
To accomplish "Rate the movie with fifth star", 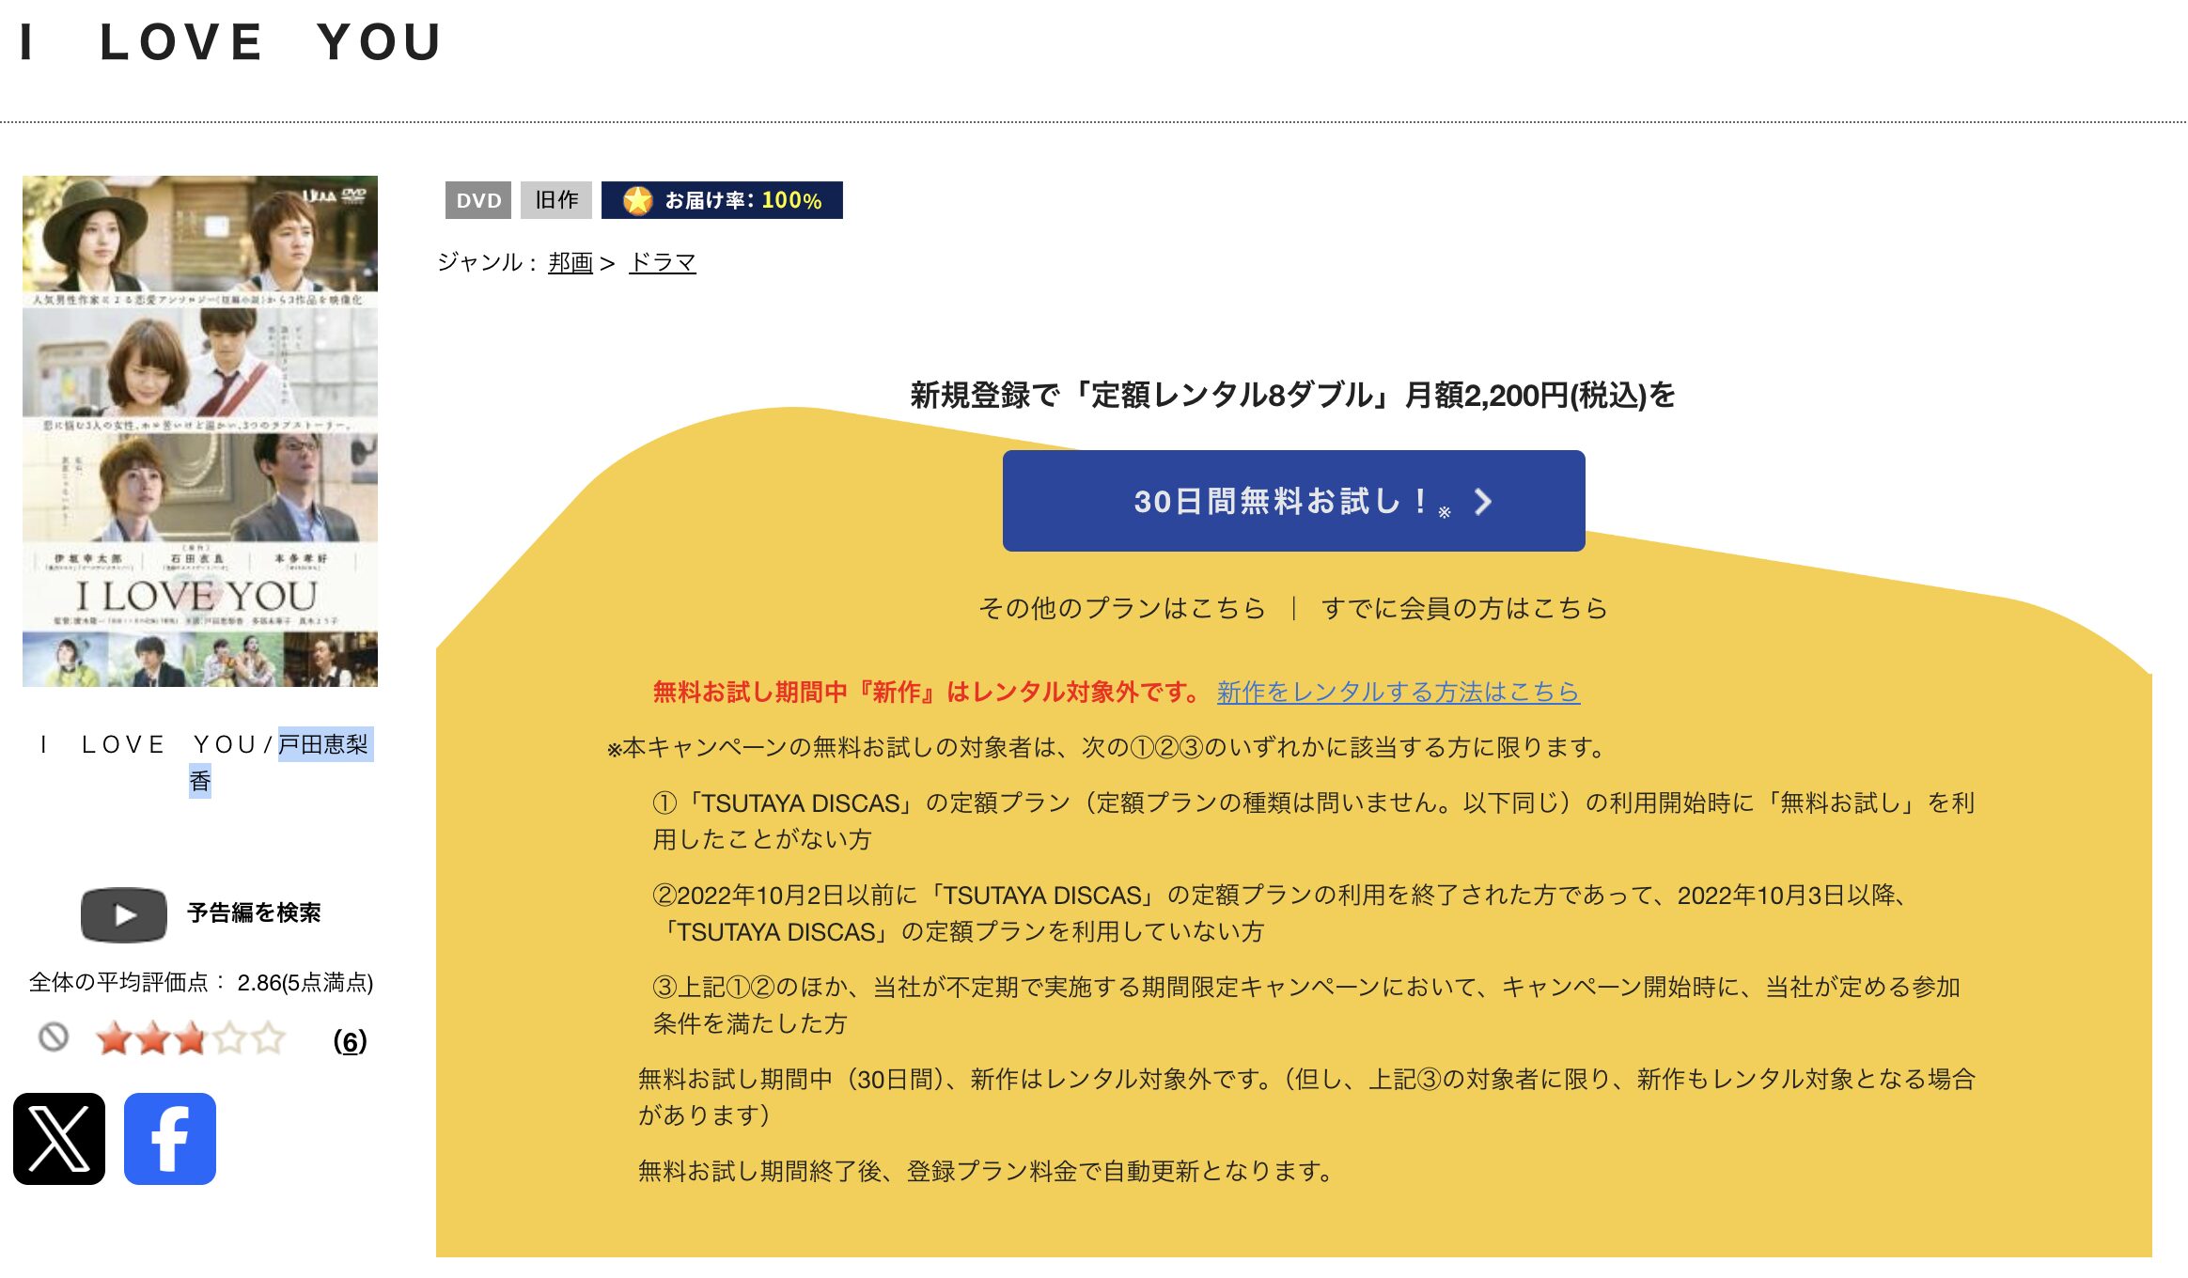I will 268,1038.
